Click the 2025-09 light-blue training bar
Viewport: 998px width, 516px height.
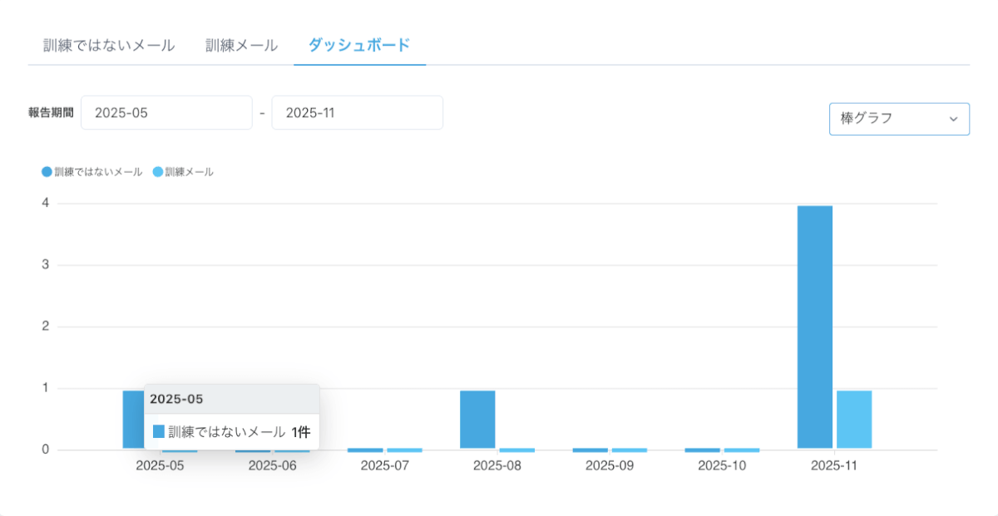[x=630, y=450]
